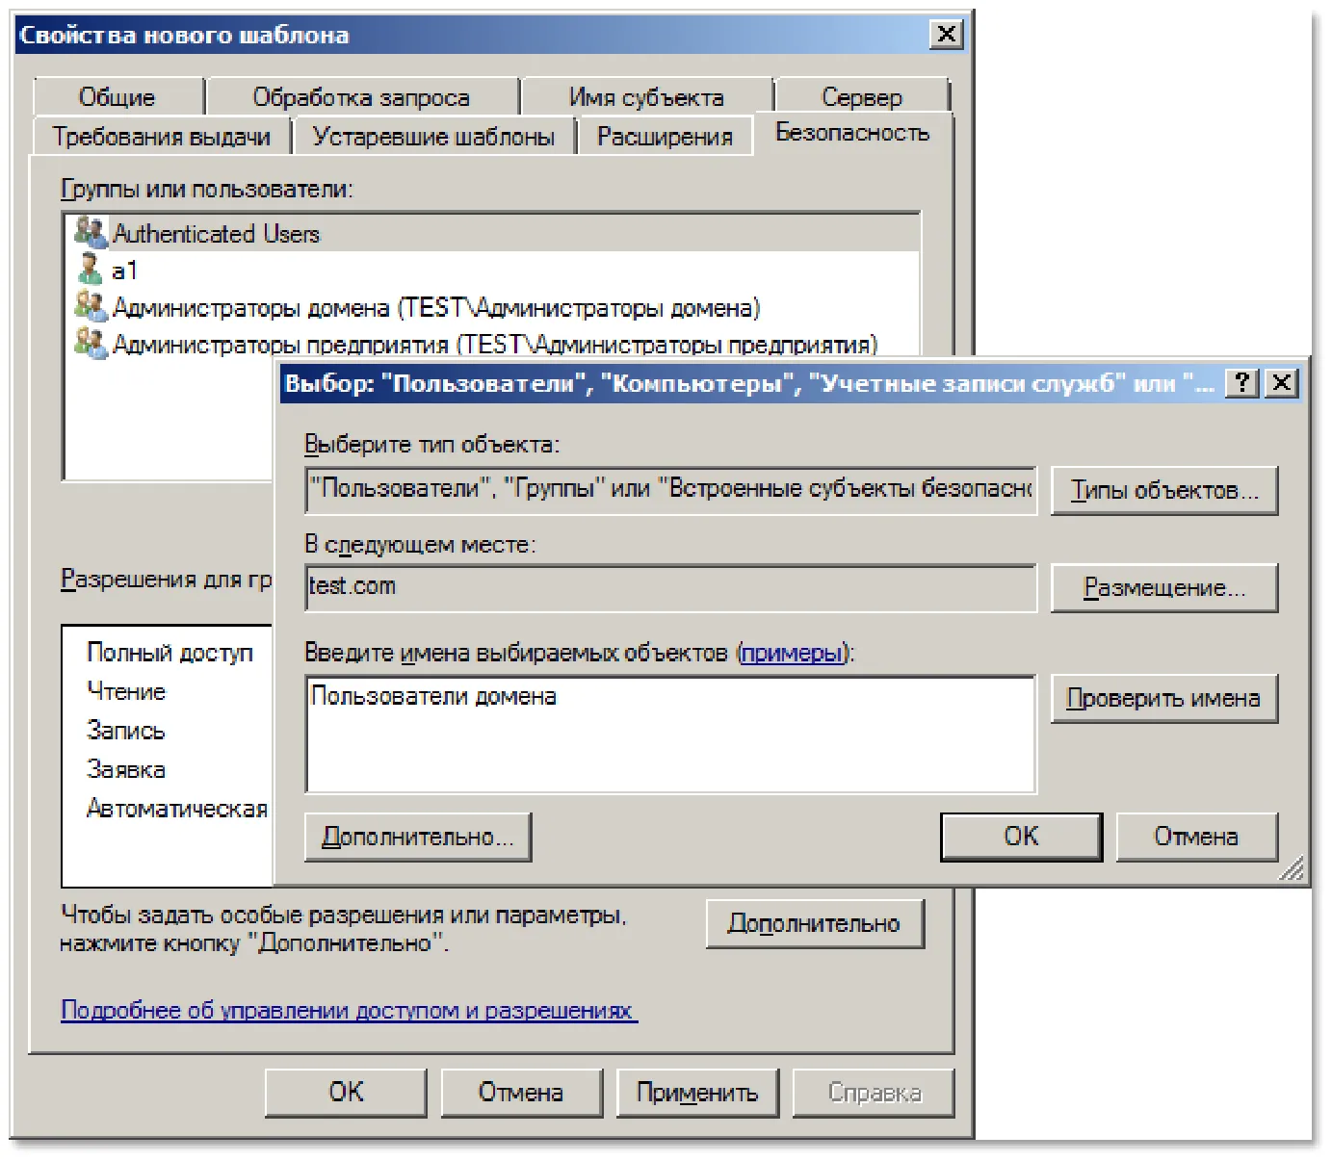Click the object names text field
The width and height of the screenshot is (1332, 1161).
click(670, 735)
